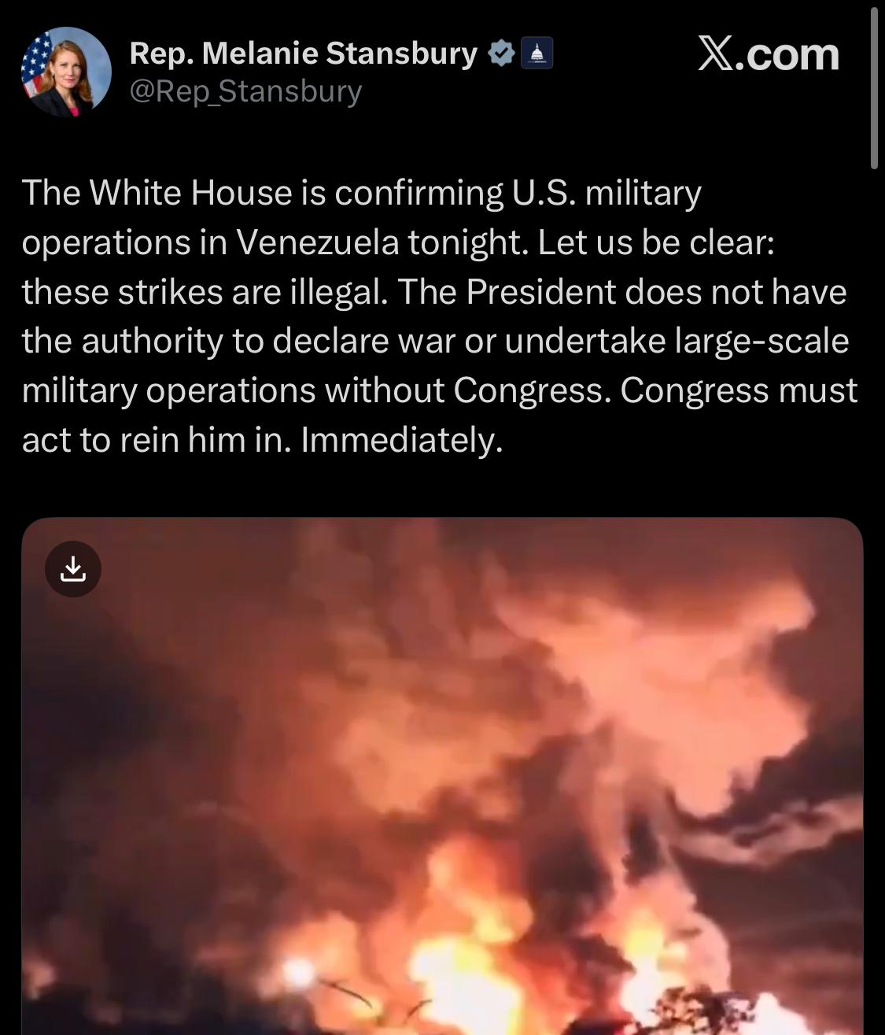The image size is (885, 1035).
Task: Click the word Immediately ending the tweet
Action: click(401, 440)
